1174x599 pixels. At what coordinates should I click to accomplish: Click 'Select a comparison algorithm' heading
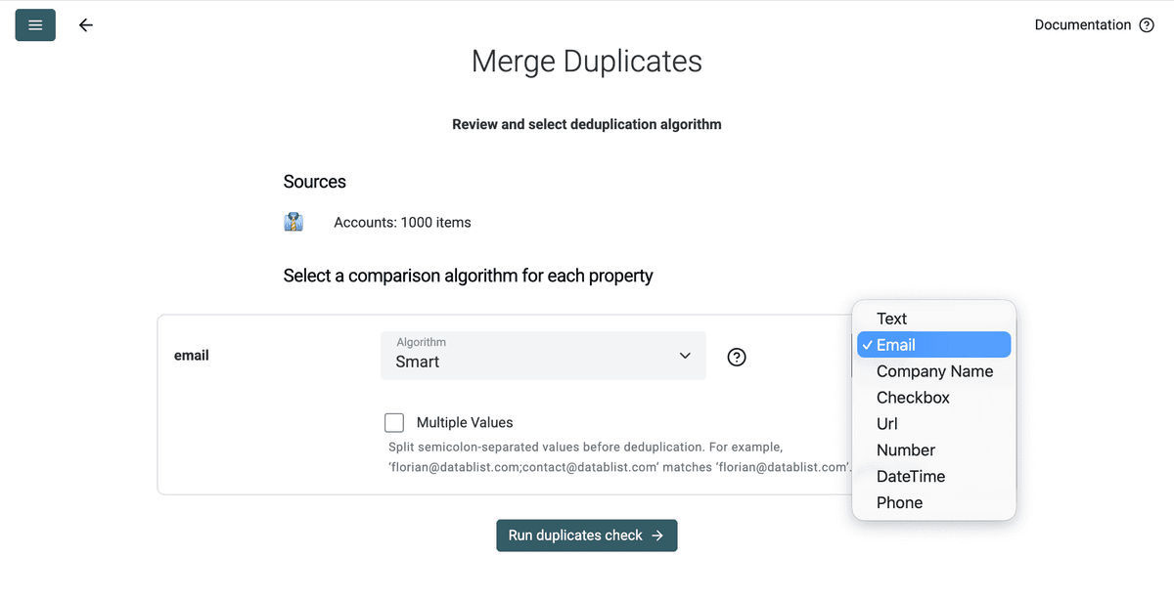(469, 276)
